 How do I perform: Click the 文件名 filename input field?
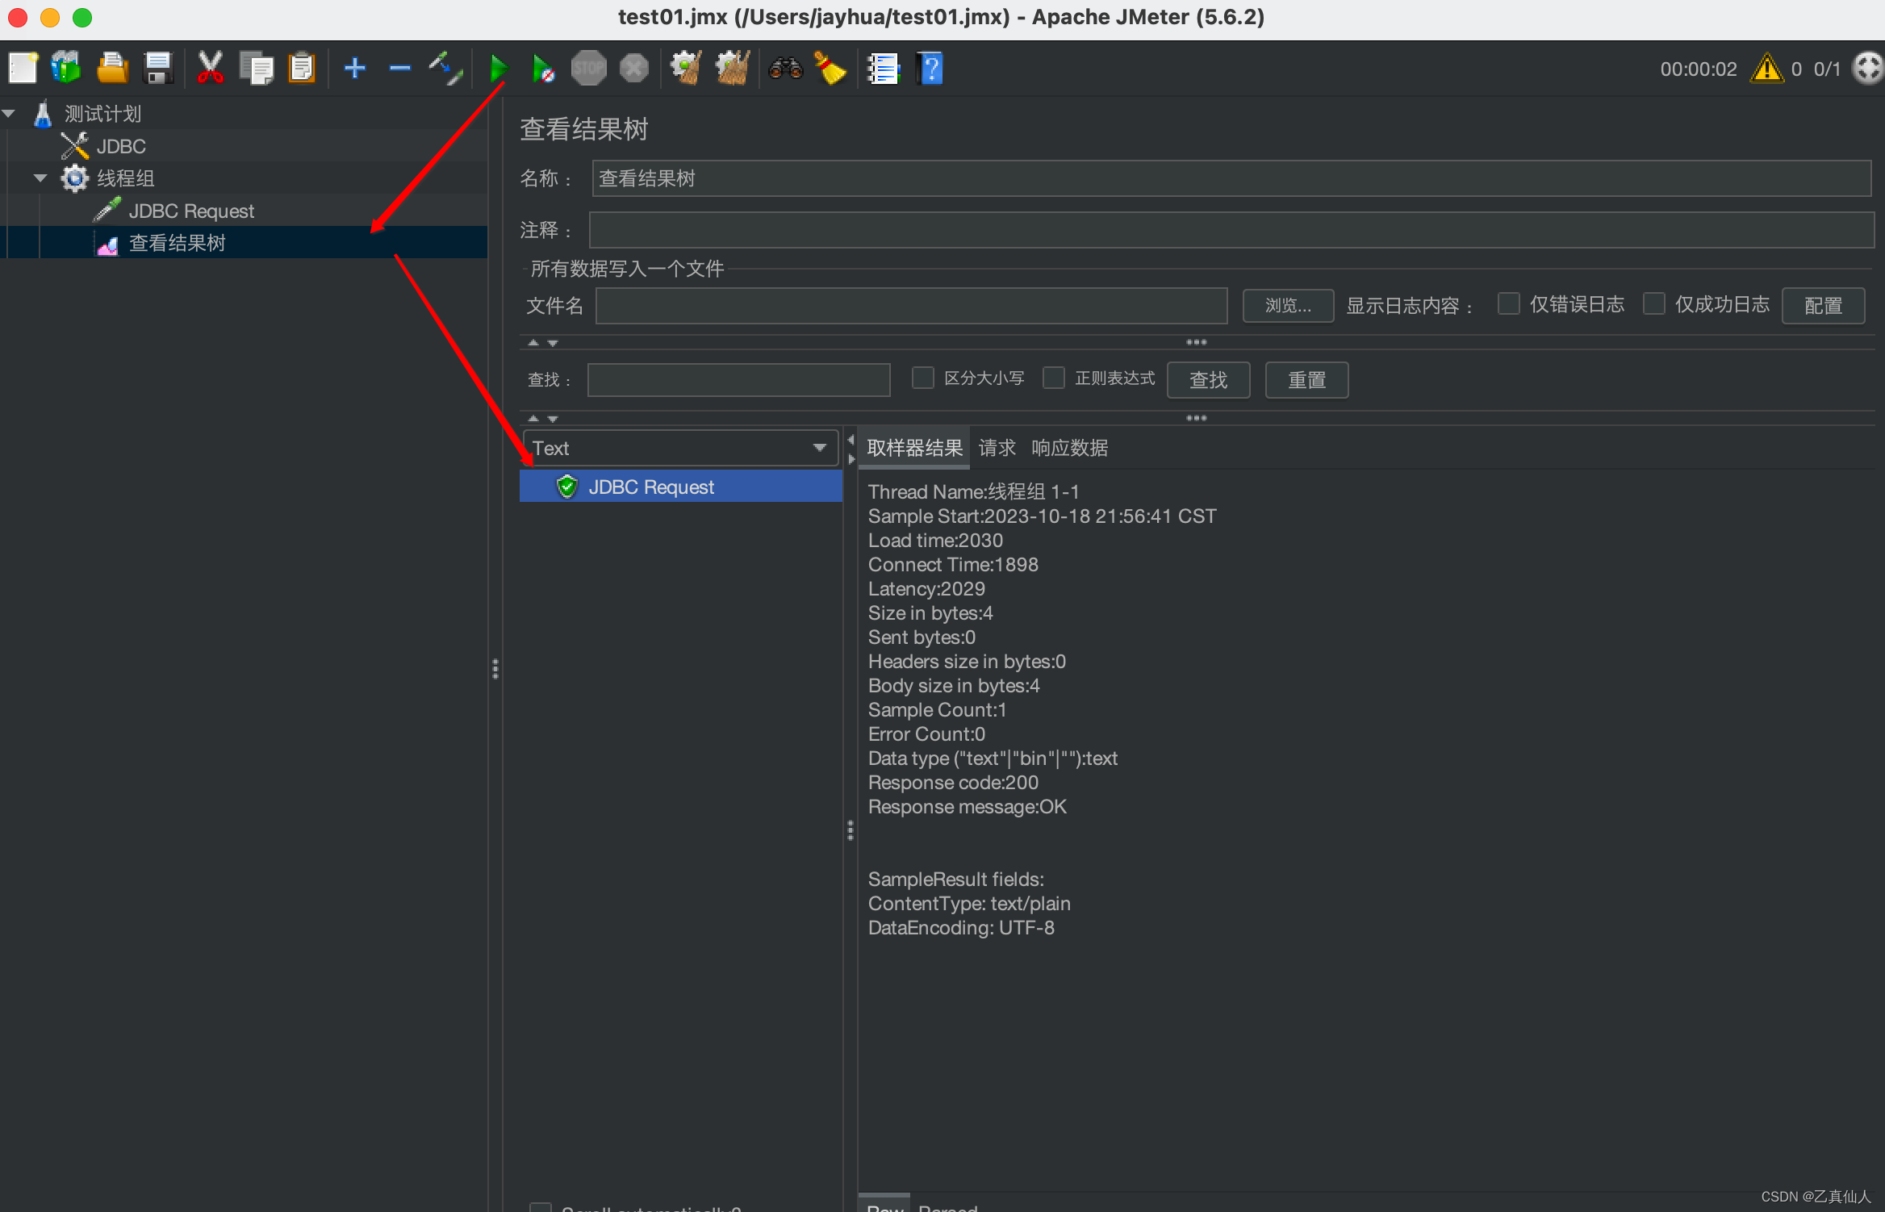(912, 306)
